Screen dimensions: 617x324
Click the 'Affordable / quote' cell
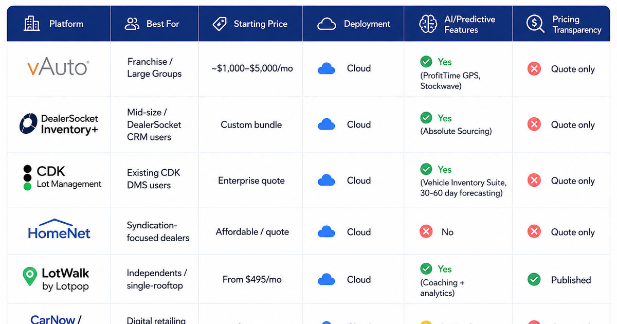click(252, 232)
